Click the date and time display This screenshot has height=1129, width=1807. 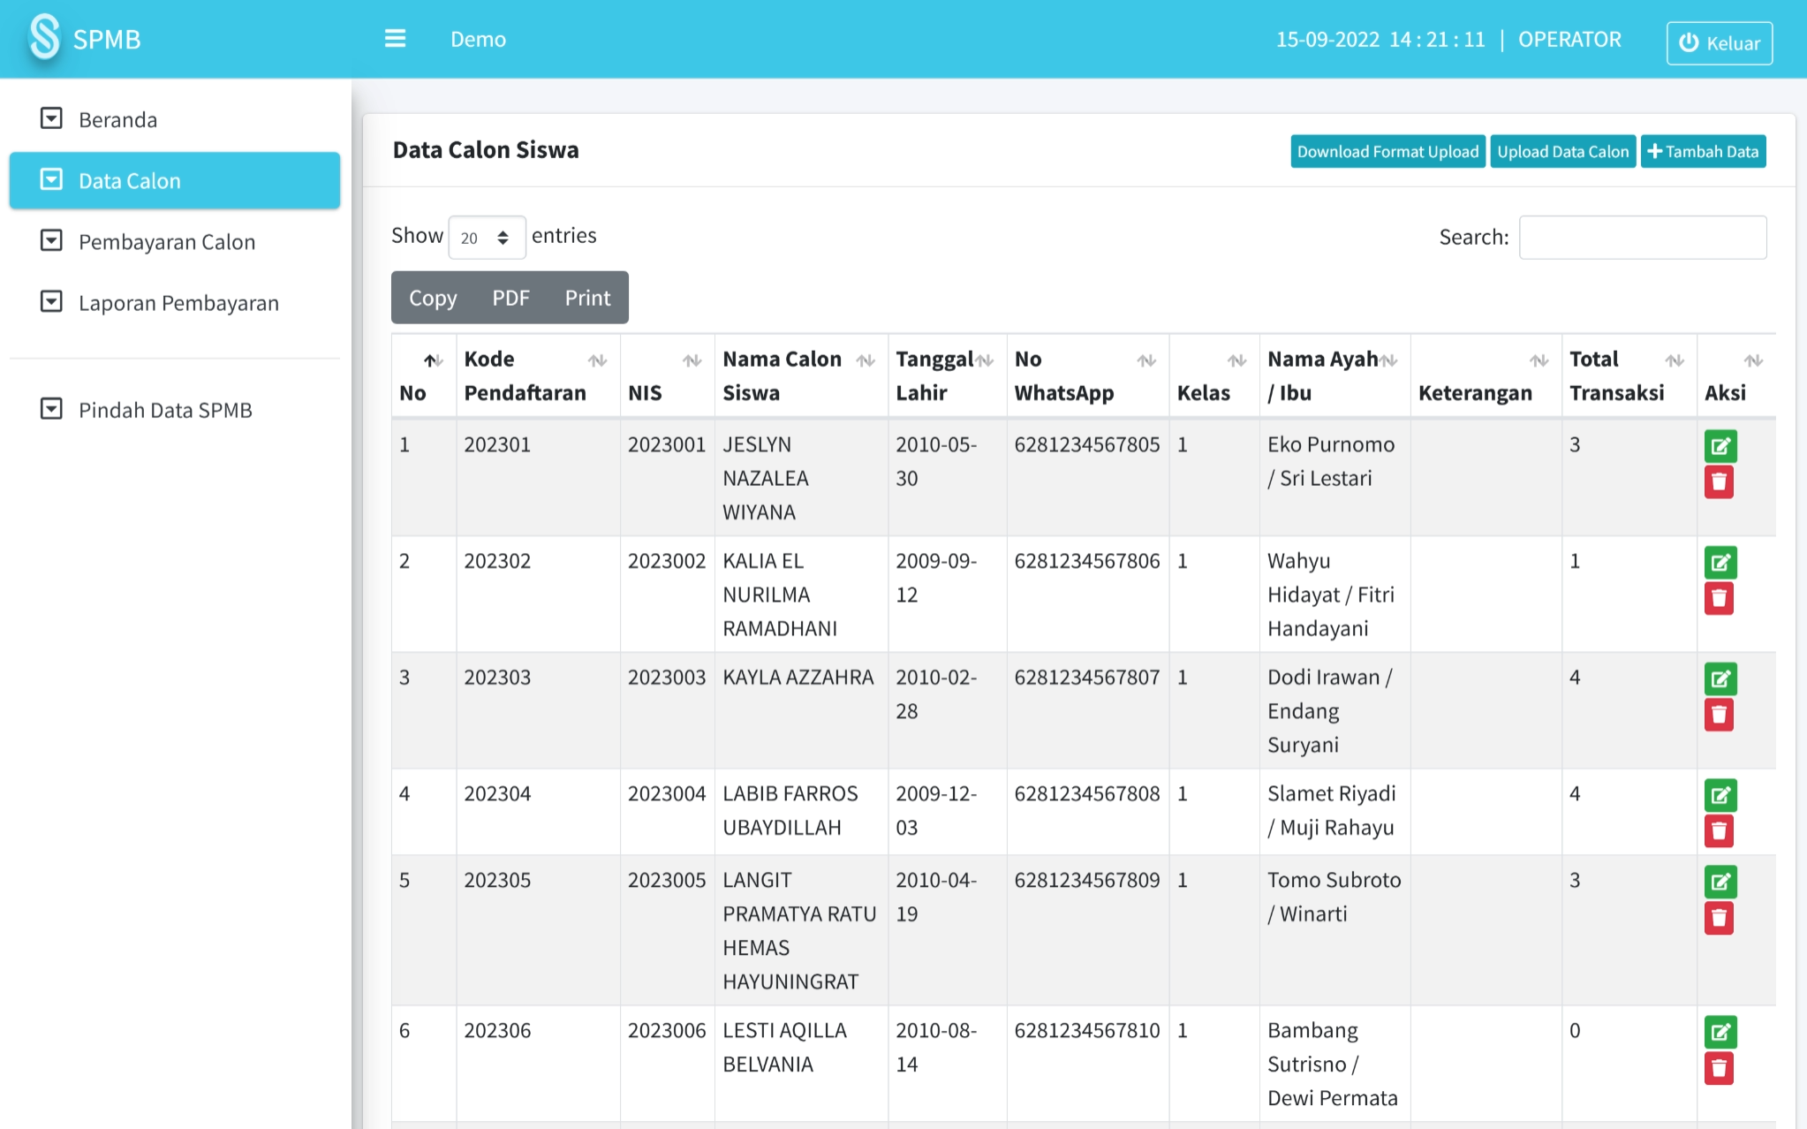[1380, 39]
